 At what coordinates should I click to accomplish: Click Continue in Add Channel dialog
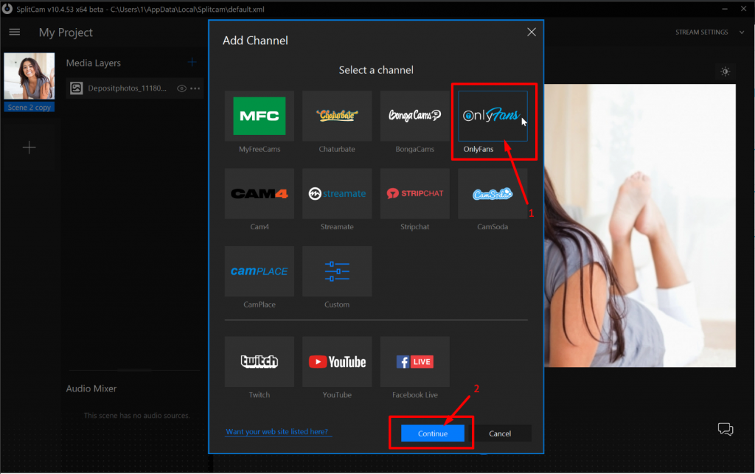432,433
